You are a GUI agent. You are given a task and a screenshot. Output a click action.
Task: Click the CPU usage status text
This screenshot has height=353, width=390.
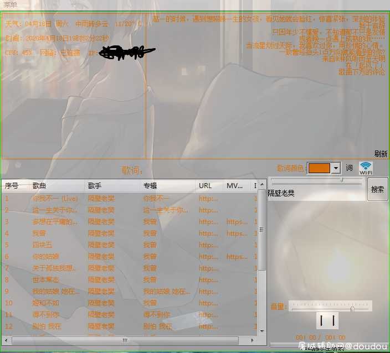[x=19, y=53]
